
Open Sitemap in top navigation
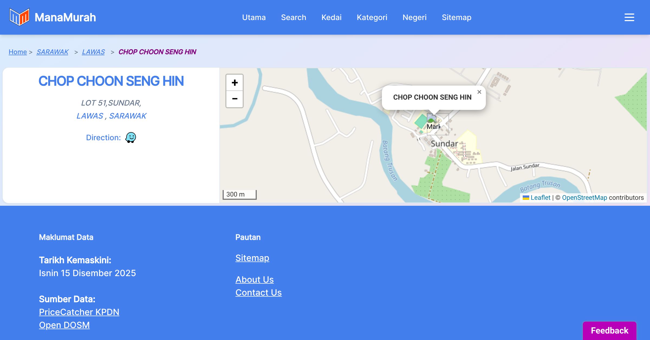[456, 17]
